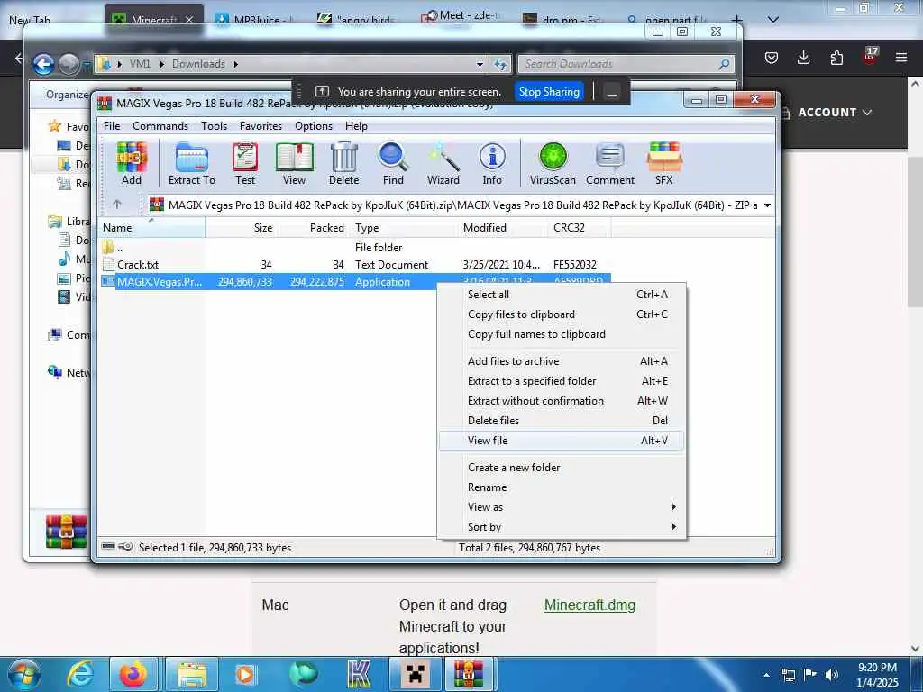This screenshot has width=923, height=692.
Task: Hide the screen sharing notification bar
Action: tap(612, 93)
